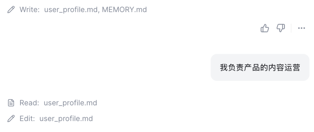This screenshot has height=132, width=314.
Task: Open user_profile.md in the Read row
Action: [70, 103]
